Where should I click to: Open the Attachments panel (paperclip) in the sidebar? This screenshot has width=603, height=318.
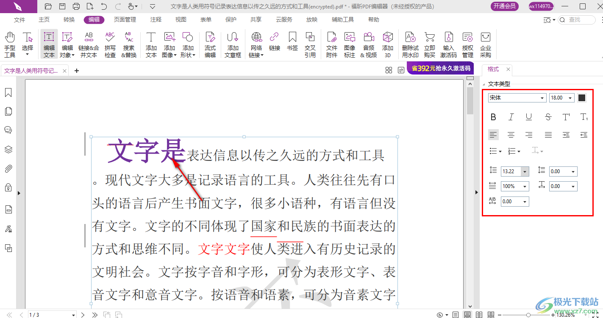[x=8, y=169]
